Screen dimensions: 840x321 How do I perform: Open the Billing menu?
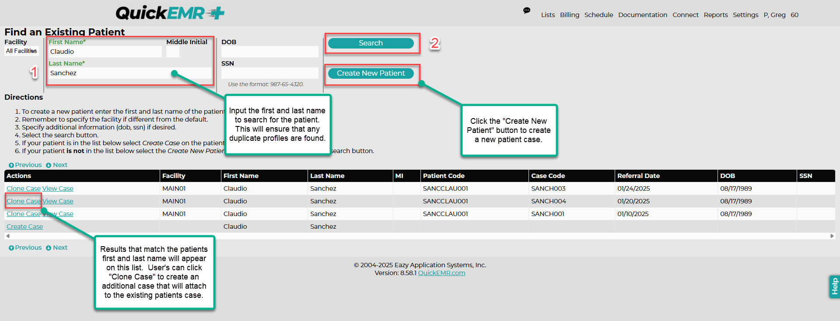570,15
